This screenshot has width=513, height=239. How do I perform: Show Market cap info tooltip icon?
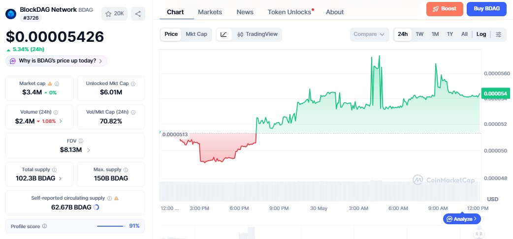pos(57,84)
